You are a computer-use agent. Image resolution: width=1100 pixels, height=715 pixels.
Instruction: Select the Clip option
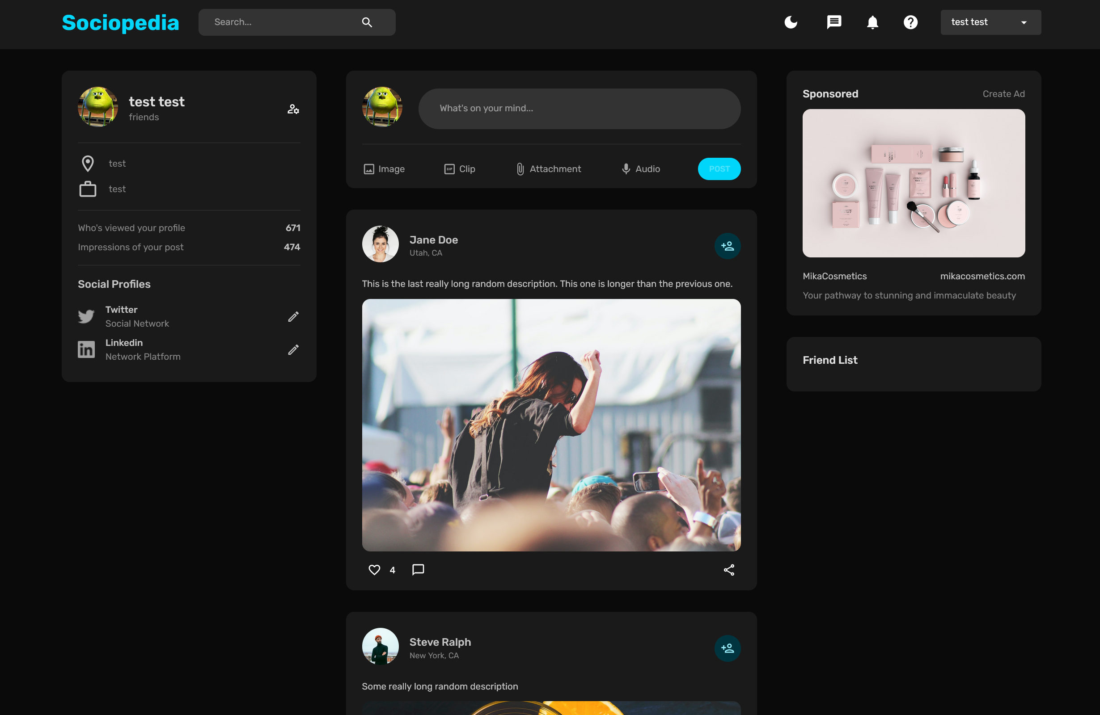click(459, 169)
